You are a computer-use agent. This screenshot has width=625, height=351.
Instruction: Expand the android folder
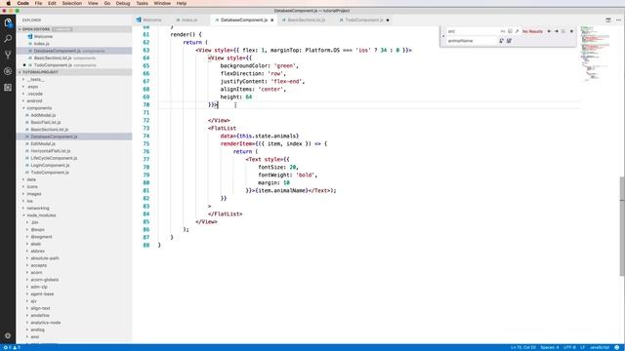[34, 101]
